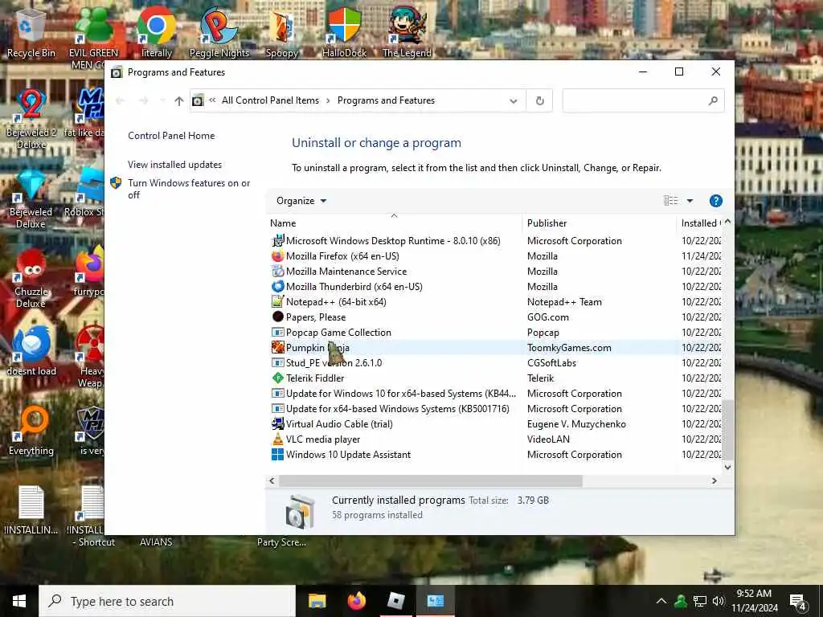
Task: Select the Stud_PE version 2.6.1.0 row
Action: click(495, 362)
